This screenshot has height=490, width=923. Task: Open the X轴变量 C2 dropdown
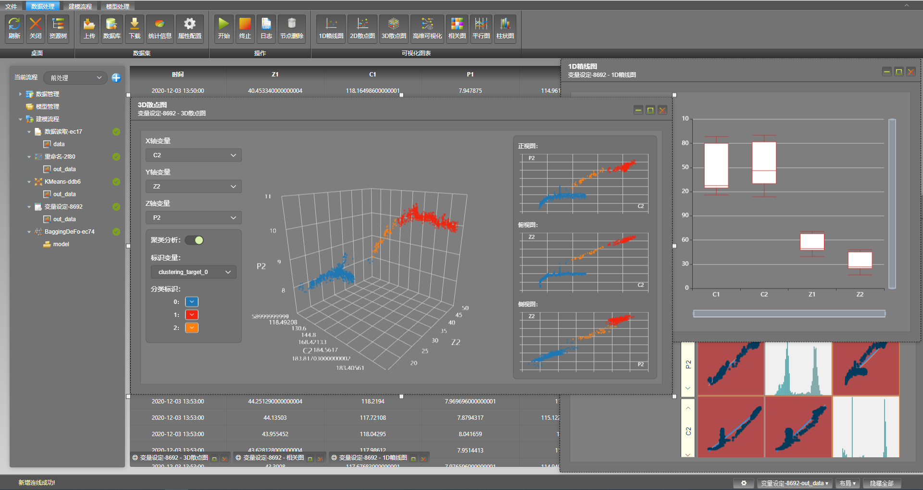(194, 155)
